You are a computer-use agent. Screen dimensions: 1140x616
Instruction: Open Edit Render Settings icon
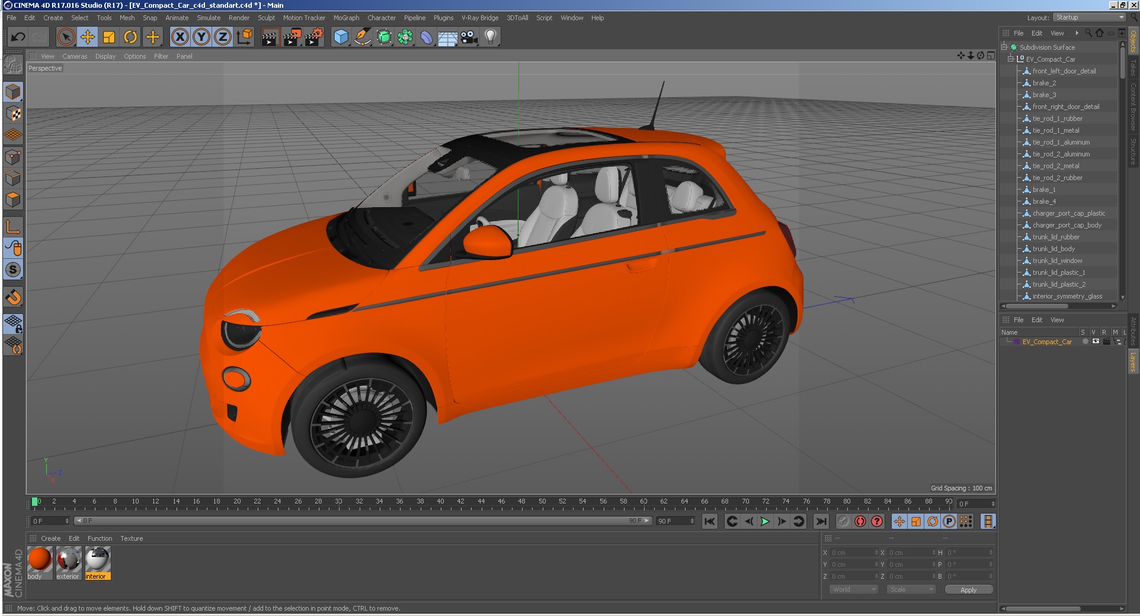pyautogui.click(x=313, y=37)
